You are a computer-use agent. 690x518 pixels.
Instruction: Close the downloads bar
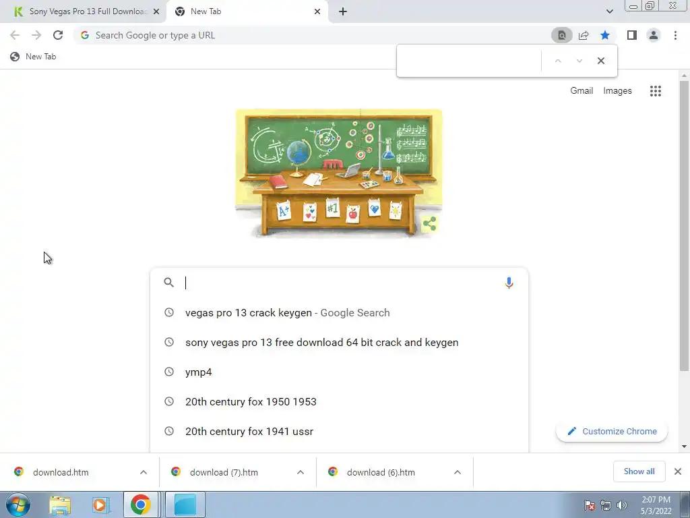pos(678,471)
